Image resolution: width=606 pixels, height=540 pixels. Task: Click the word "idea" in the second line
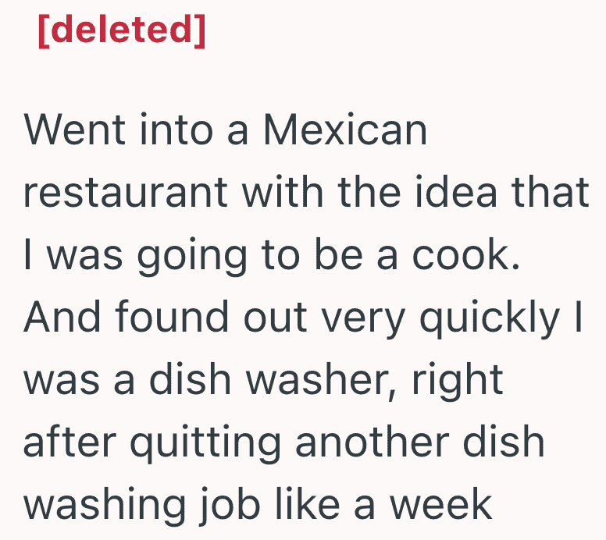click(456, 193)
